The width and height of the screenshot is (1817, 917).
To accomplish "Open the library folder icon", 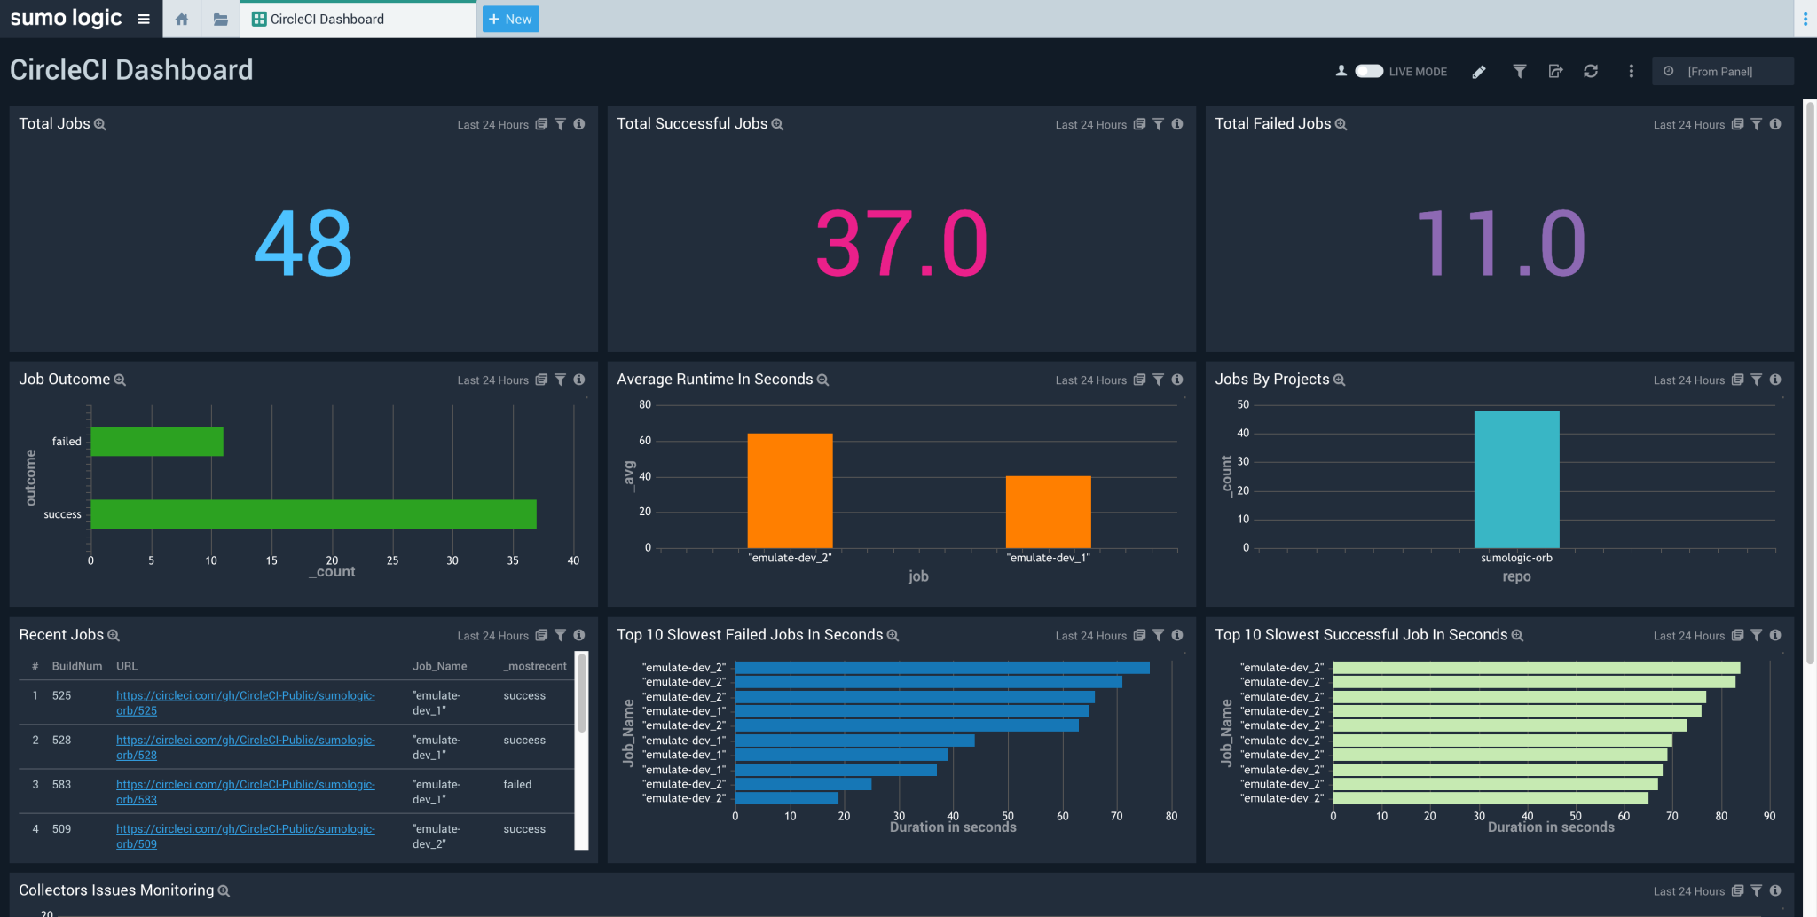I will click(x=221, y=19).
